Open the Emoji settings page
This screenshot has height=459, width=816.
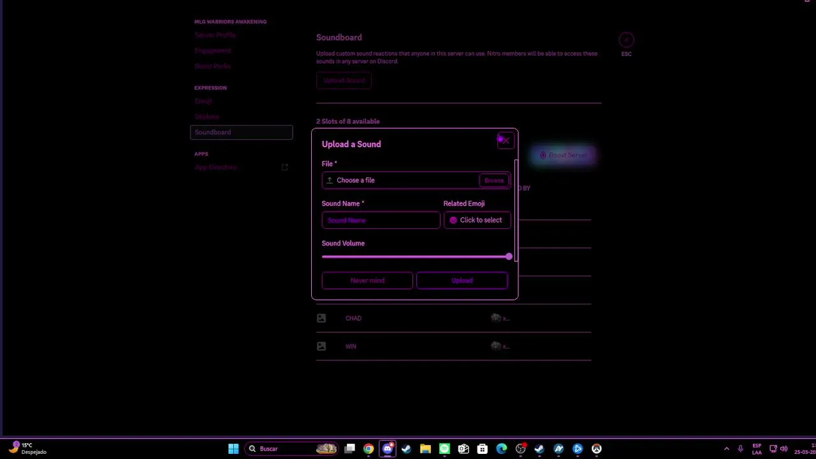point(203,101)
